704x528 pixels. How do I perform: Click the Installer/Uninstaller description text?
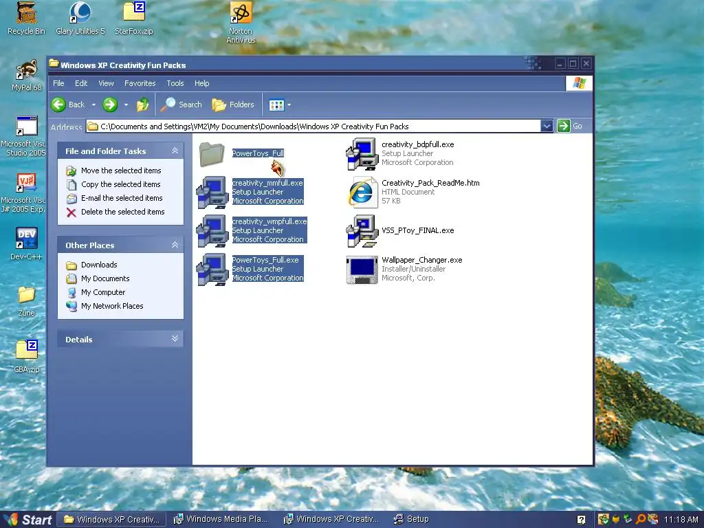pyautogui.click(x=413, y=269)
